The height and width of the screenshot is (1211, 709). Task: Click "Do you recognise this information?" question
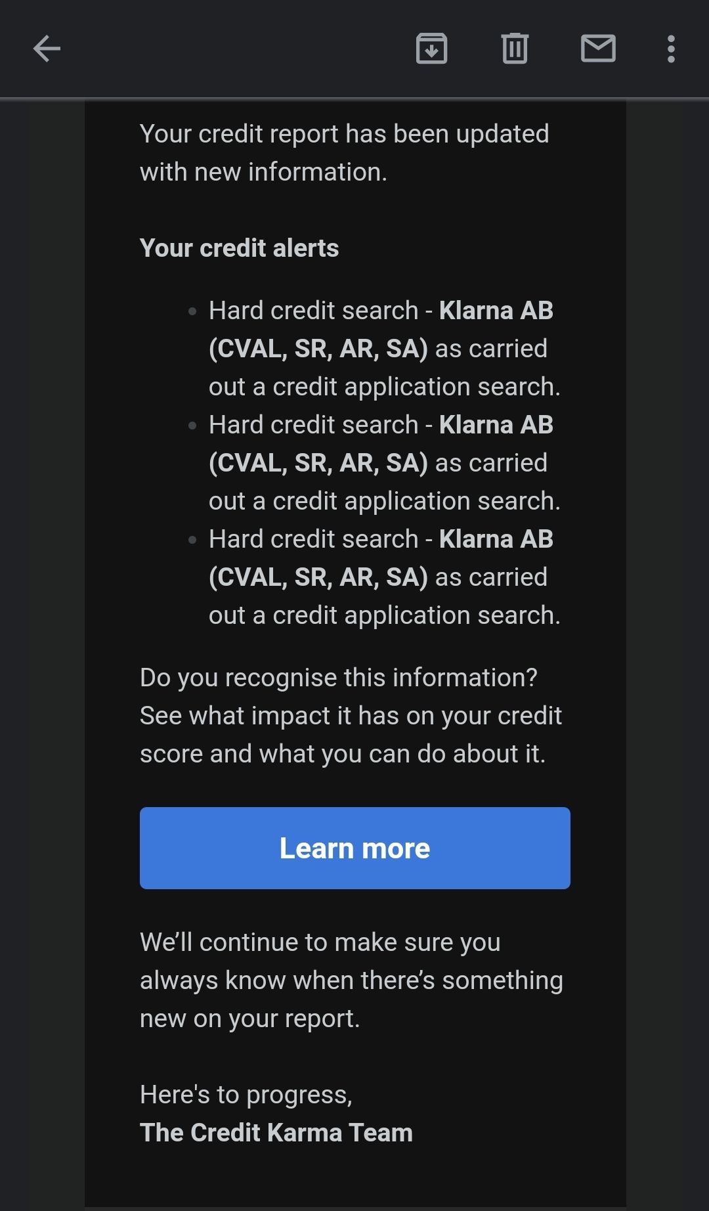[338, 678]
